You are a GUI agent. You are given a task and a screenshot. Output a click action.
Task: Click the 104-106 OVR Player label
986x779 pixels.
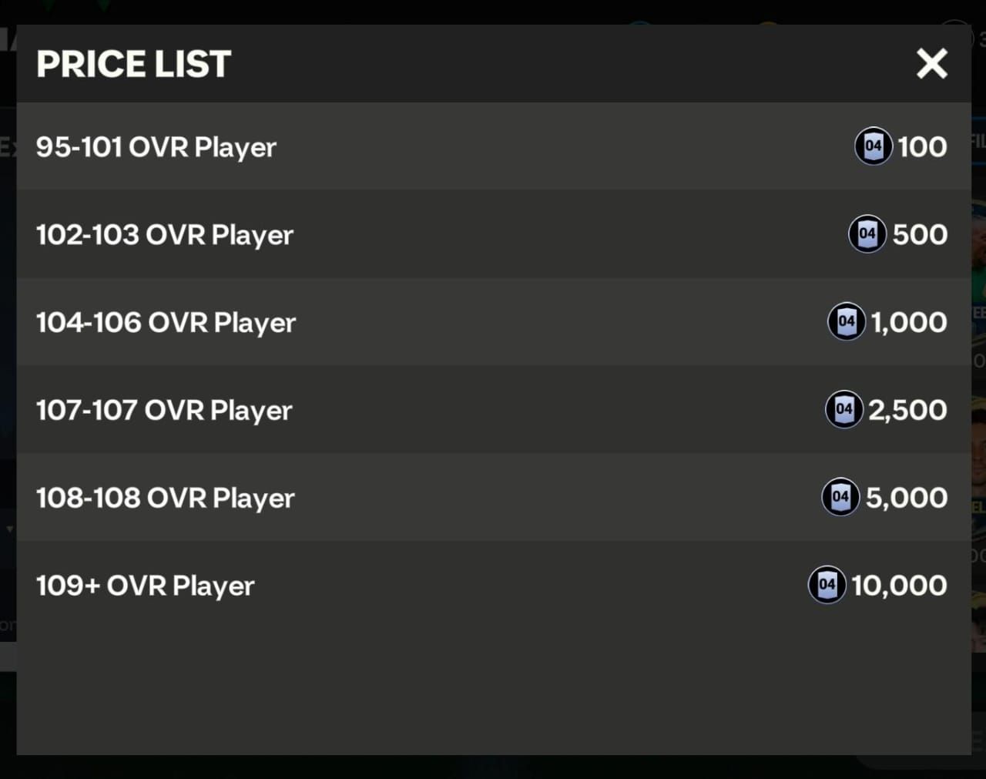pyautogui.click(x=166, y=323)
